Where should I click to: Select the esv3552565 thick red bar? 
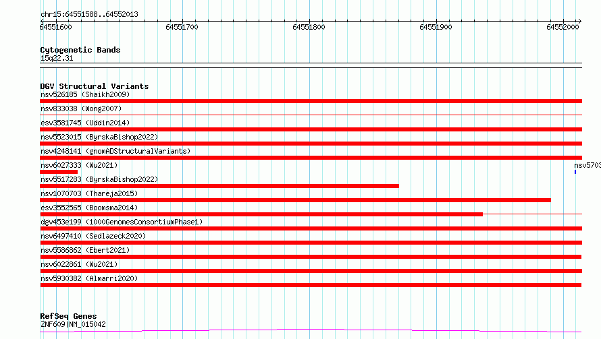(x=261, y=214)
